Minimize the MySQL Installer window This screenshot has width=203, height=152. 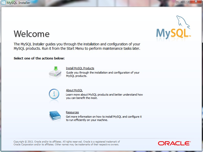pyautogui.click(x=180, y=2)
